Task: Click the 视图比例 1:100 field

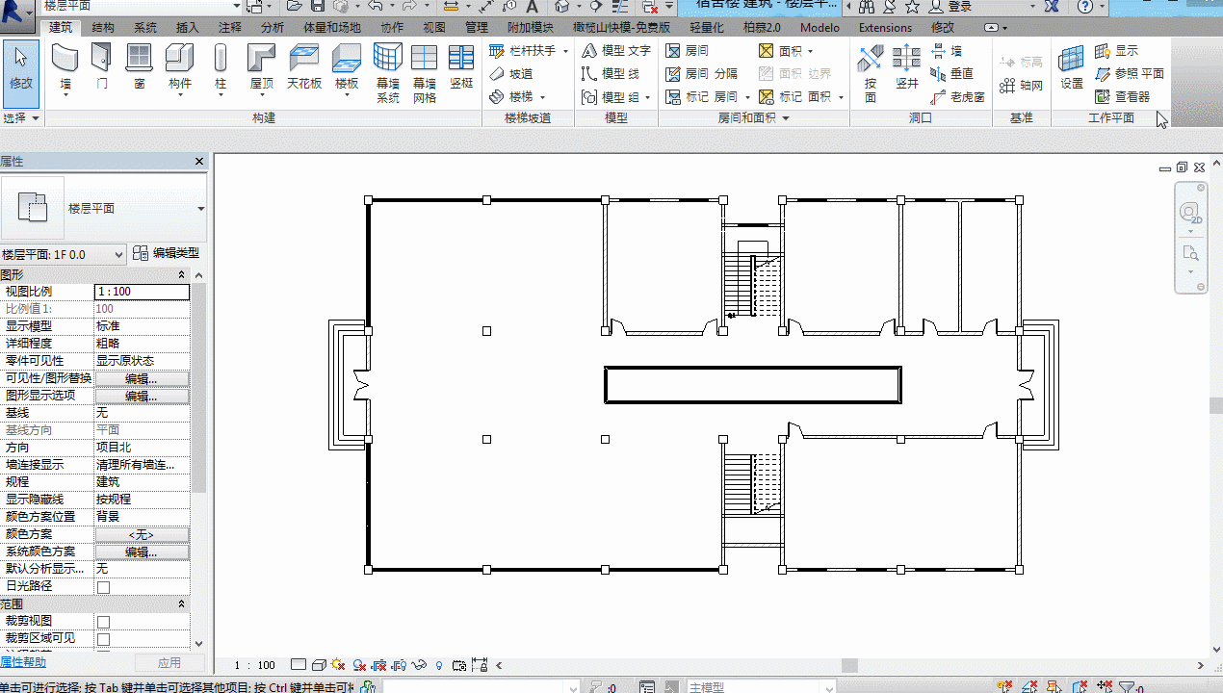Action: pyautogui.click(x=142, y=292)
